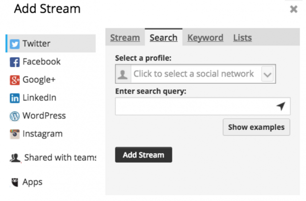Click the Instagram camera icon

tap(15, 134)
